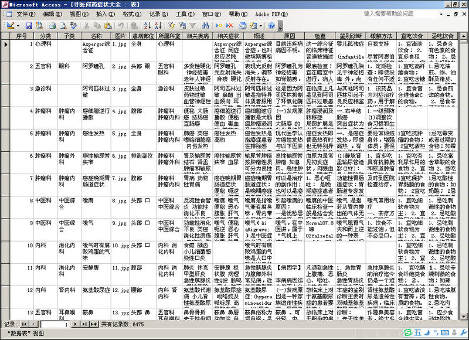Select row 1 via its record selector

pyautogui.click(x=6, y=51)
